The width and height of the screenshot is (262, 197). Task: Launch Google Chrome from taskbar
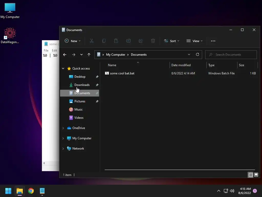pos(31,191)
